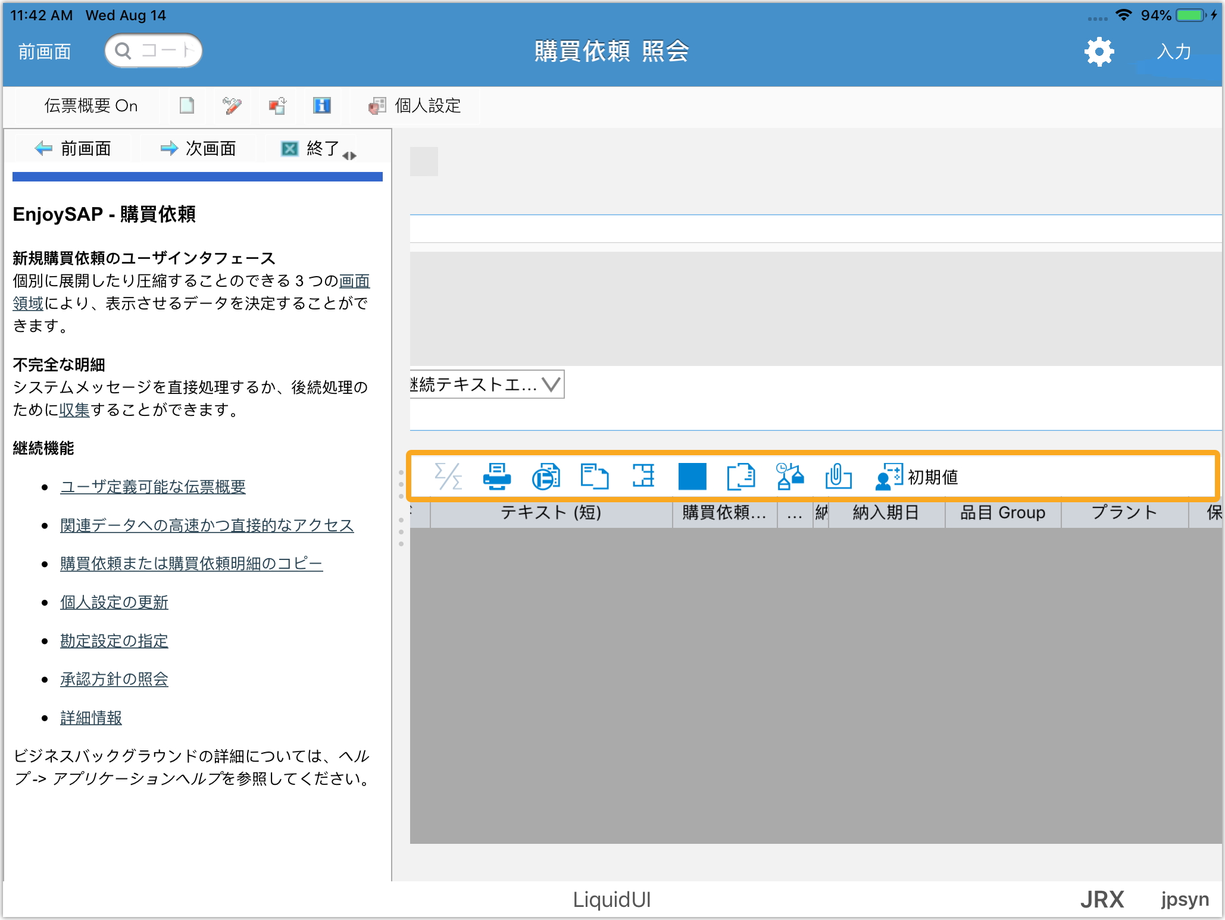This screenshot has width=1225, height=920.
Task: Open settings with the gear icon
Action: [x=1099, y=52]
